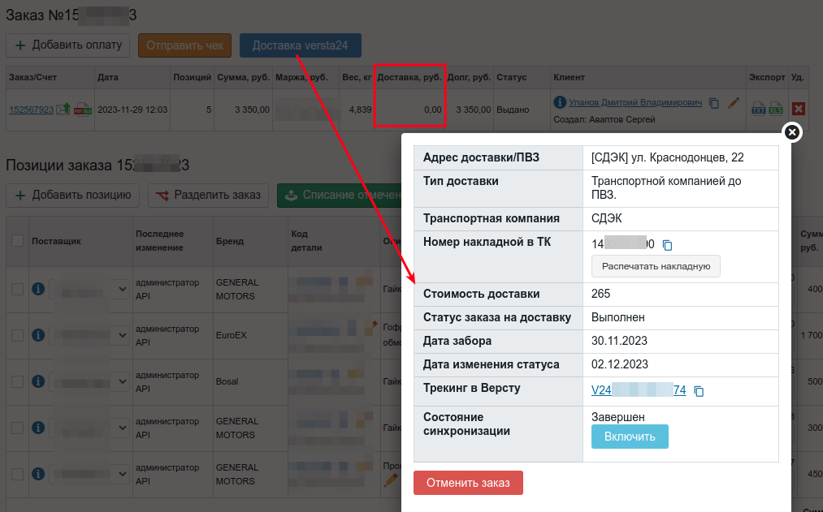Open supplier dropdown in fourth position row
The image size is (823, 512).
tap(89, 428)
